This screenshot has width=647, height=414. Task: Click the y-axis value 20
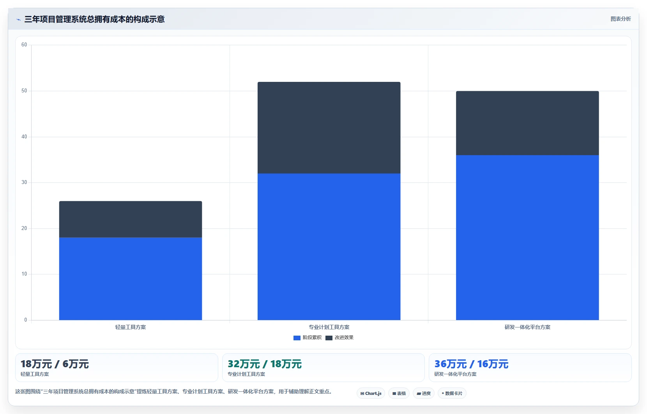point(24,228)
